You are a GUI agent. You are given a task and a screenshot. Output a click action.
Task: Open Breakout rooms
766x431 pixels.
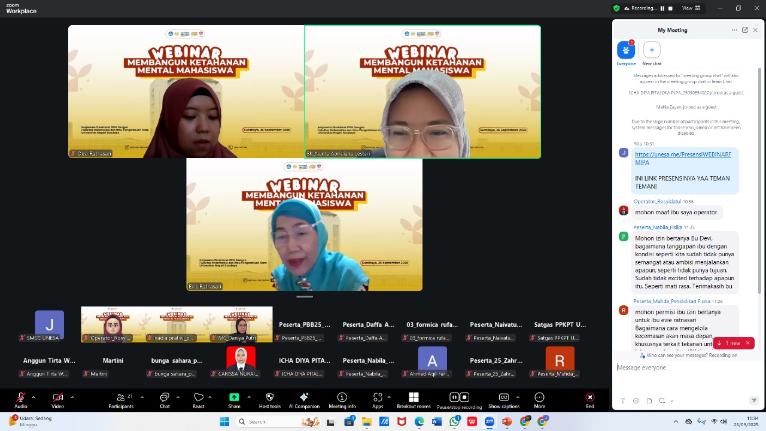click(x=413, y=400)
